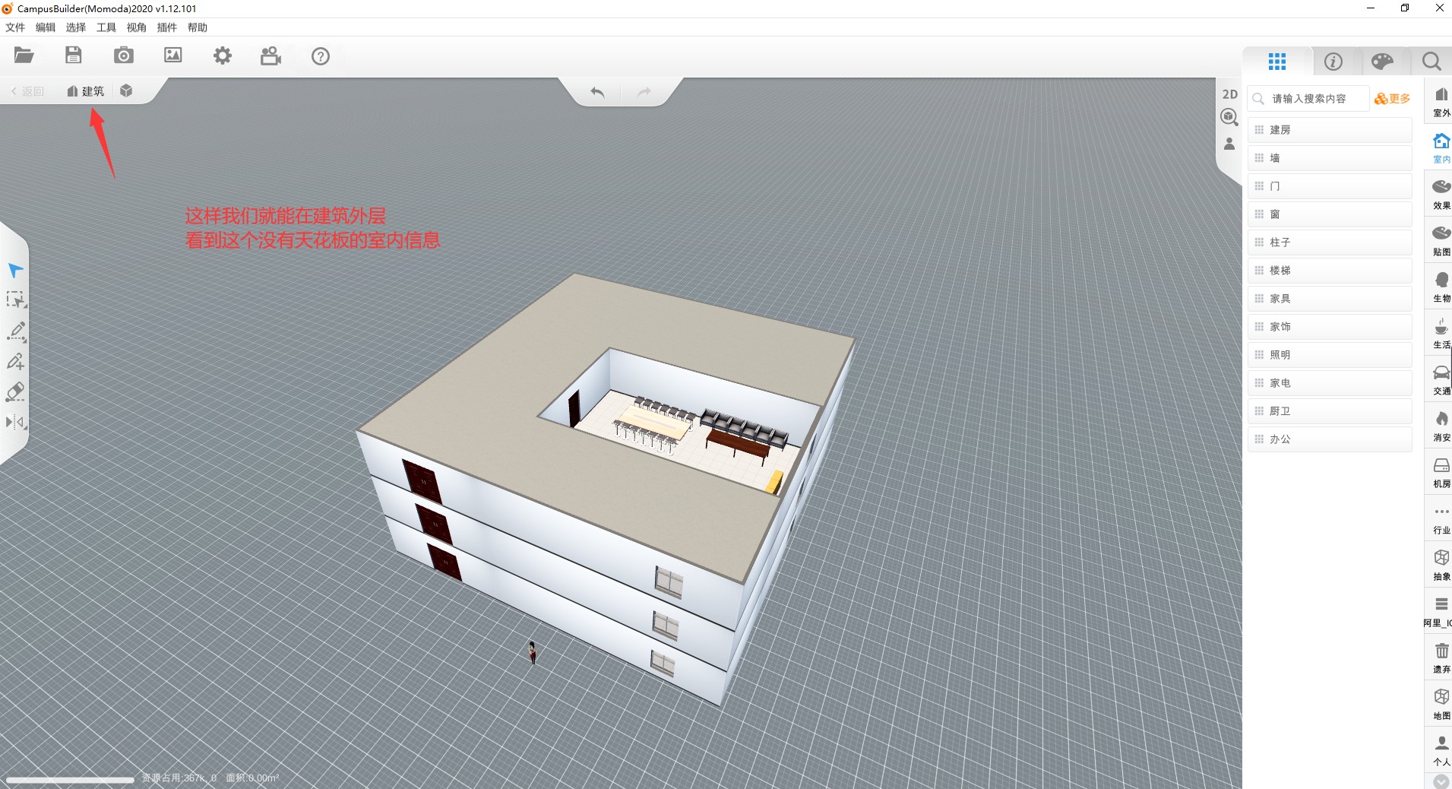Select the 室内 indoor sidebar icon
The width and height of the screenshot is (1452, 789).
click(x=1441, y=148)
